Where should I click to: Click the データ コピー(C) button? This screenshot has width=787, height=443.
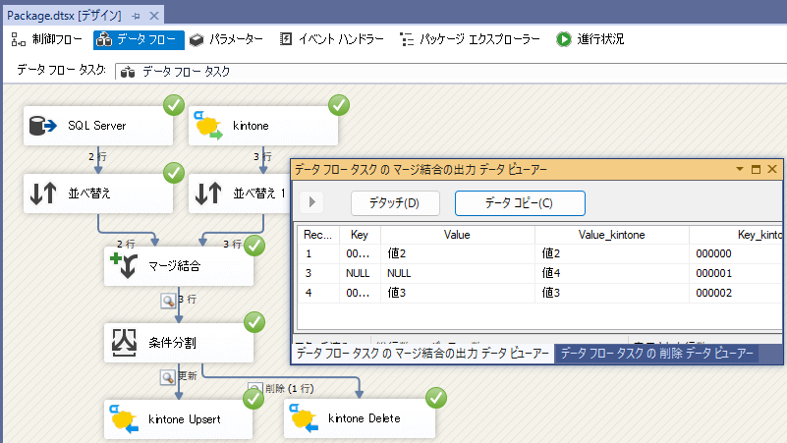(520, 203)
